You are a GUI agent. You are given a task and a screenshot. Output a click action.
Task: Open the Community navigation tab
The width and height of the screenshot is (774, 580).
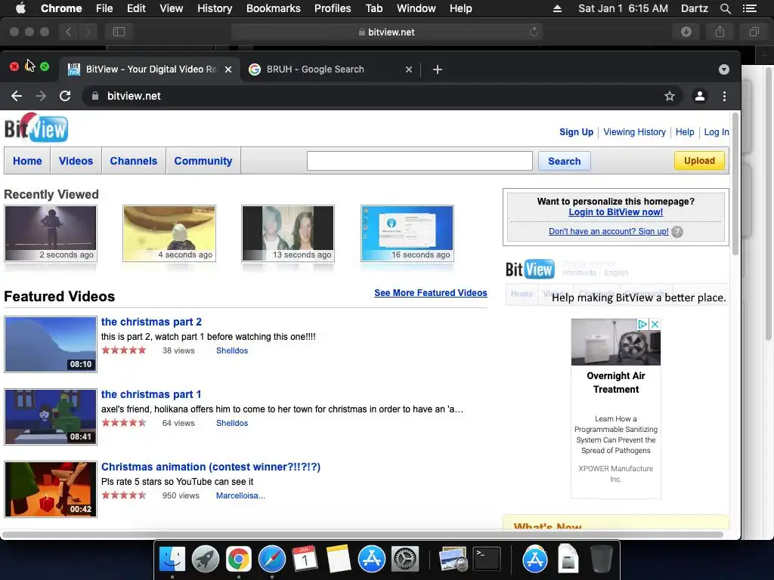coord(203,161)
